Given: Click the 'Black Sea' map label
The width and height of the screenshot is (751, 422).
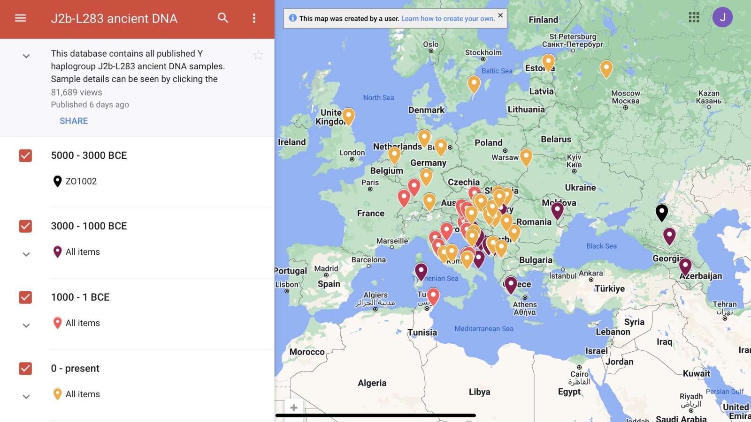Looking at the screenshot, I should 601,246.
